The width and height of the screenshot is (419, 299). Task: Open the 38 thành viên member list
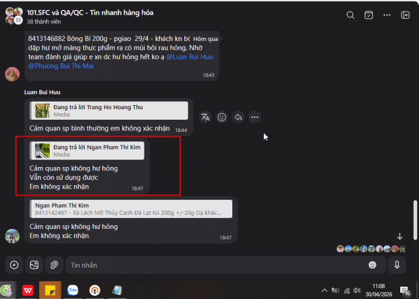[44, 22]
